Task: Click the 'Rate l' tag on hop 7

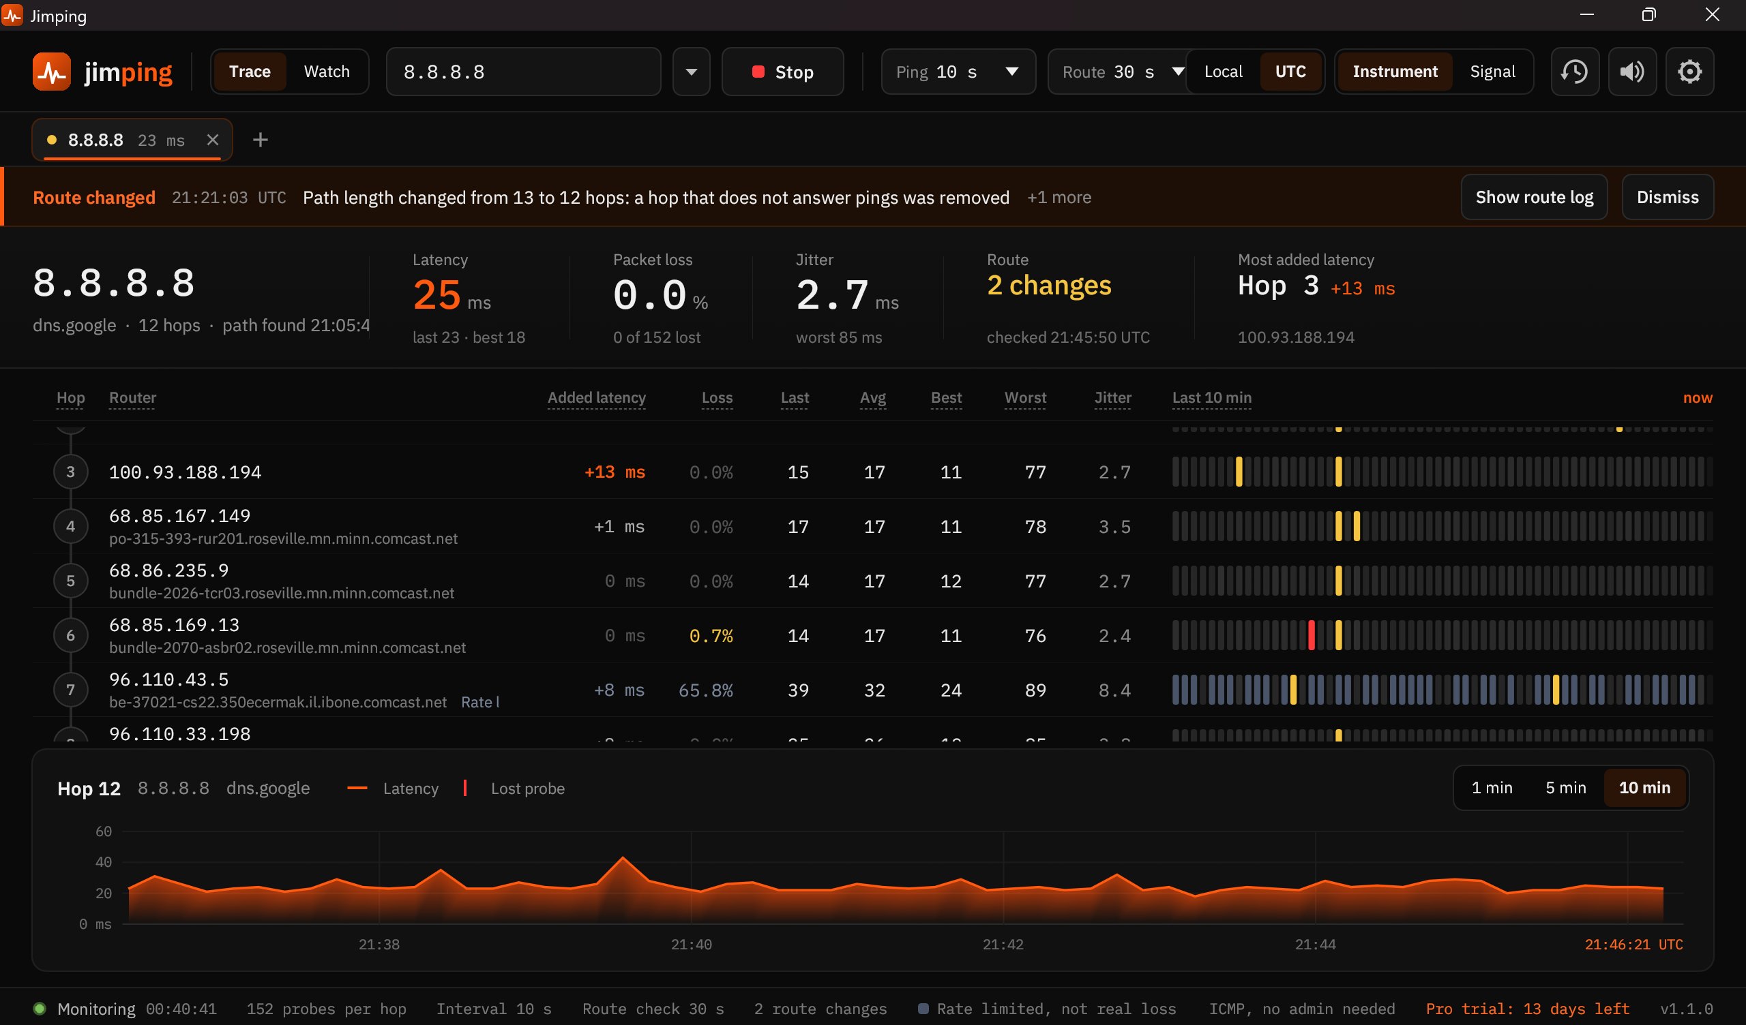Action: [480, 702]
